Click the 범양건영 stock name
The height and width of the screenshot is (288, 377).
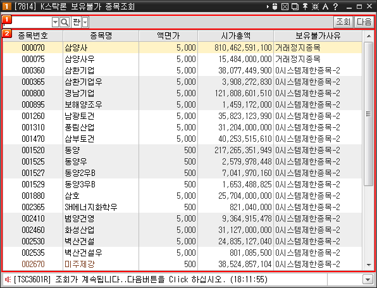[x=80, y=219]
